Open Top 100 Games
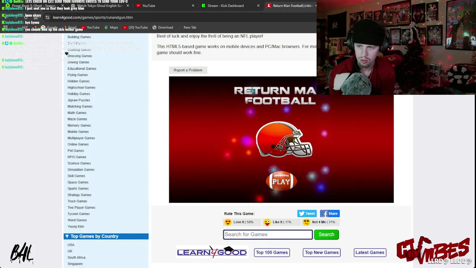The image size is (476, 268). click(272, 252)
